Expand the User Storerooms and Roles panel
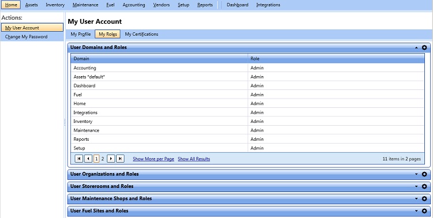The image size is (433, 218). 416,186
